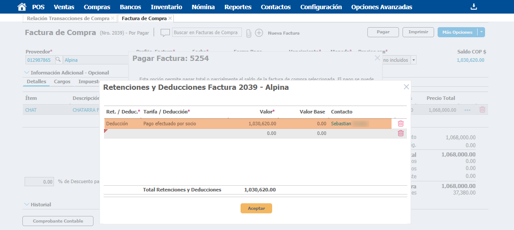Delete the Deducción row with trash icon
514x230 pixels.
401,124
